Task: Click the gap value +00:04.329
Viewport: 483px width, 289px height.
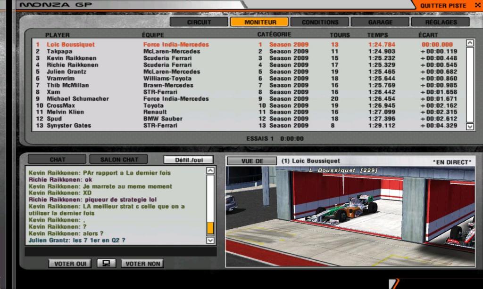Action: (x=439, y=126)
